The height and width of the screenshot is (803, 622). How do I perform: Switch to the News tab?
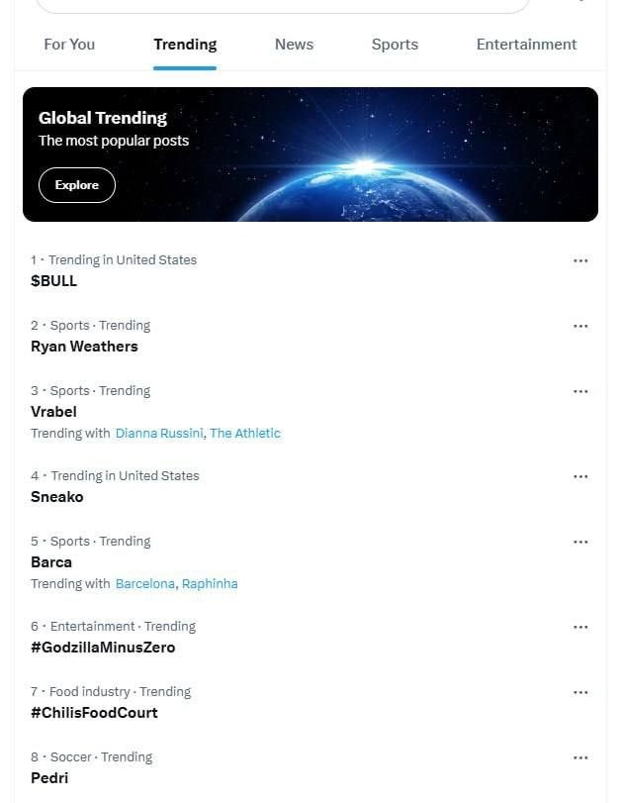click(294, 45)
